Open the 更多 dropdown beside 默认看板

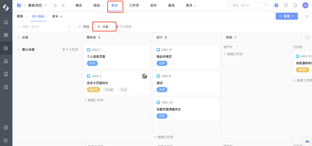(57, 16)
